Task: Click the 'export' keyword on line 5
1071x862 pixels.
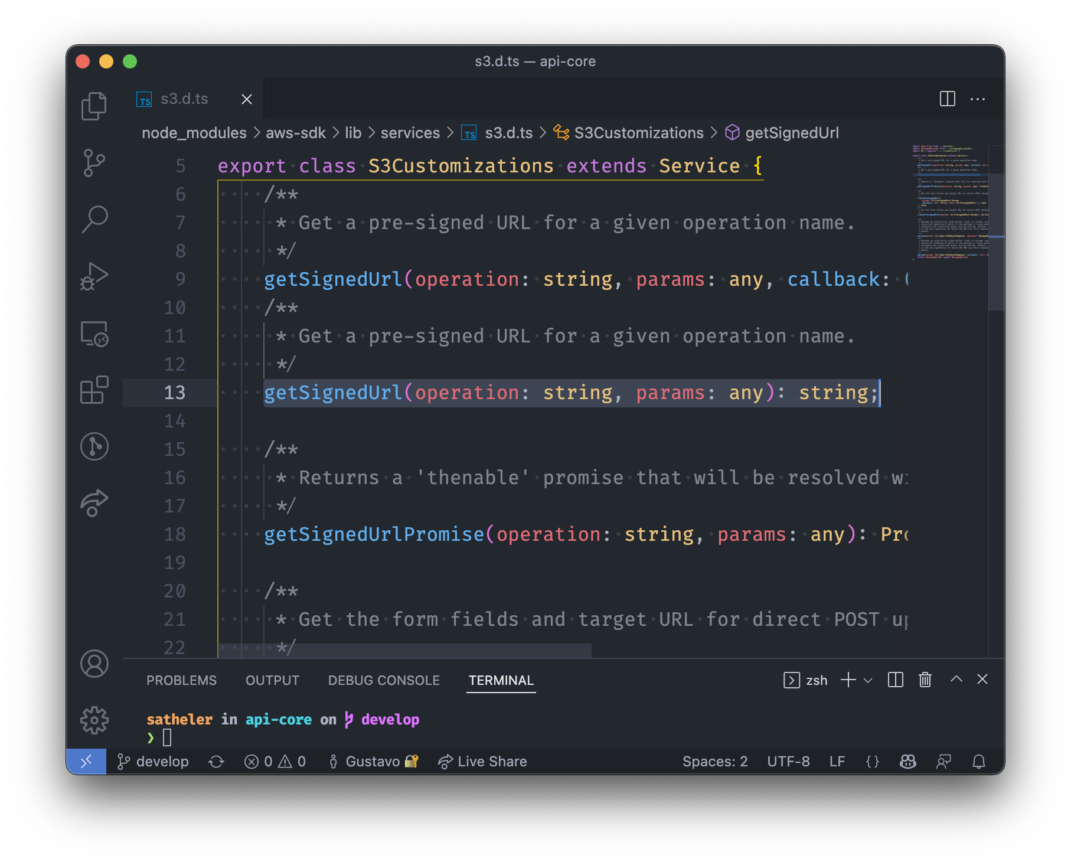Action: click(x=252, y=166)
